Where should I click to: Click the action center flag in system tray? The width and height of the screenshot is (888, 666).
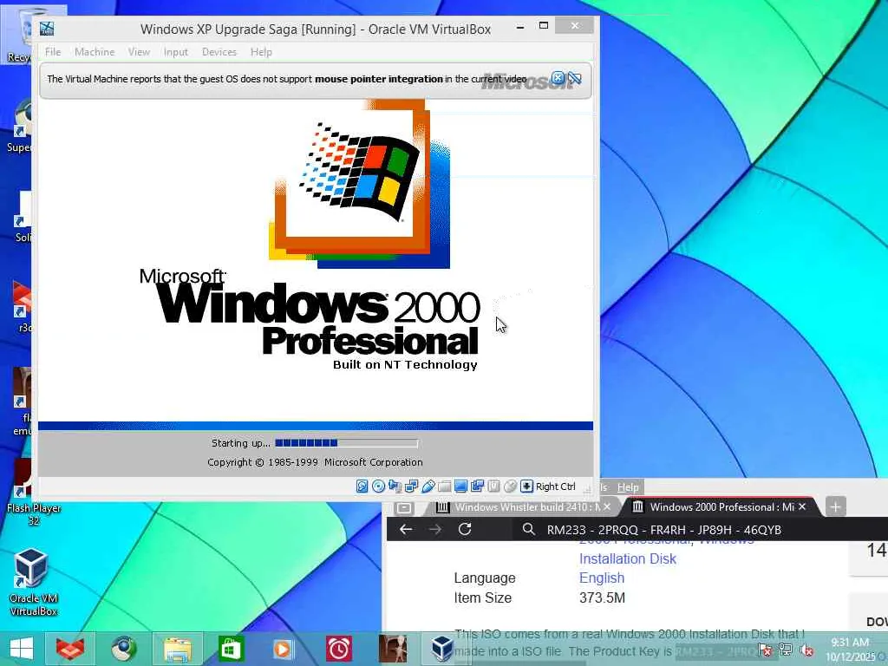pyautogui.click(x=765, y=650)
